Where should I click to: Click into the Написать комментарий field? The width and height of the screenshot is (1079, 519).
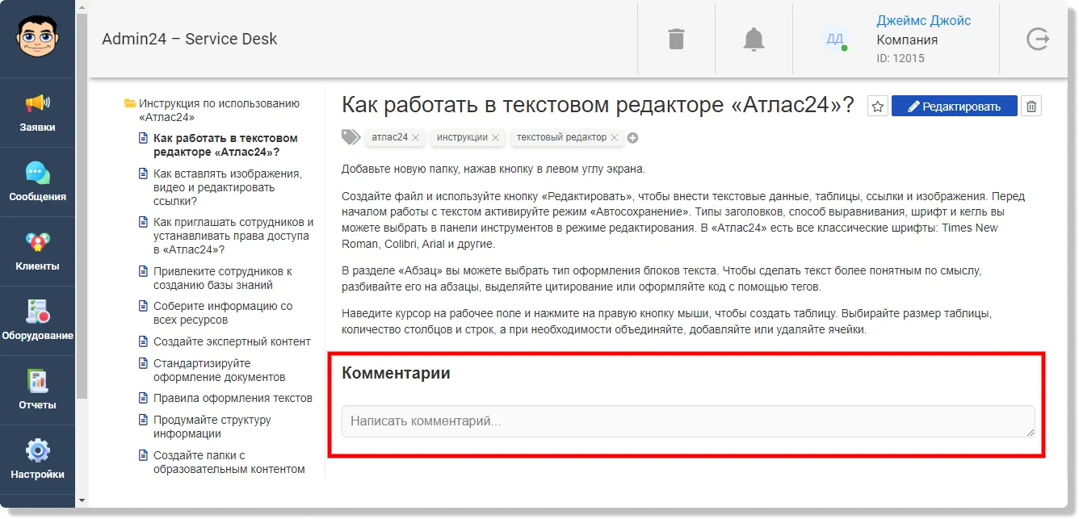coord(688,421)
